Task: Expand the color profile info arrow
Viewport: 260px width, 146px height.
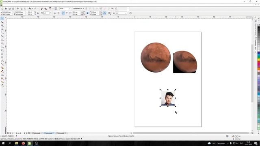Action: click(81, 139)
